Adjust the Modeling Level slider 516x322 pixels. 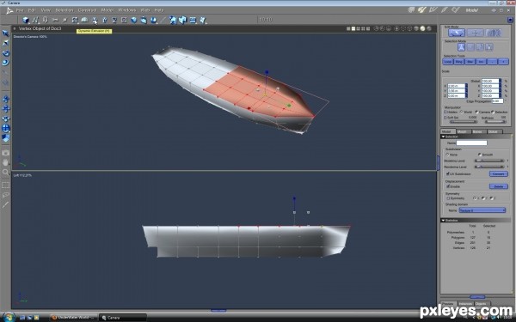click(x=489, y=161)
